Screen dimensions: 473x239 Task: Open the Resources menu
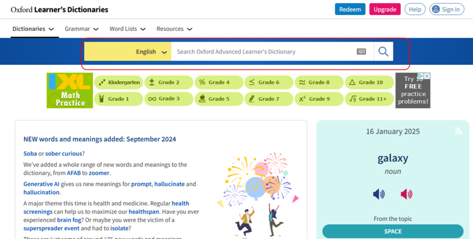(174, 29)
